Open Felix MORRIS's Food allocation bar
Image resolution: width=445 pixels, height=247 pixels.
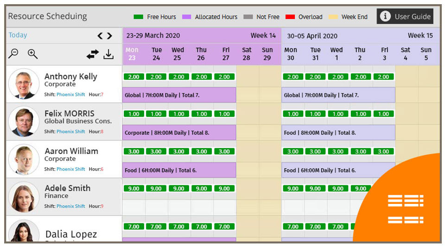pos(338,133)
